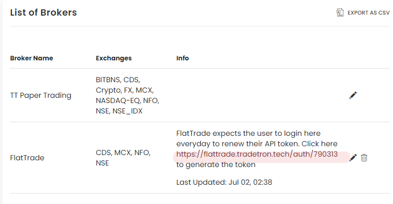Click 'to generate the token' text

pyautogui.click(x=216, y=164)
